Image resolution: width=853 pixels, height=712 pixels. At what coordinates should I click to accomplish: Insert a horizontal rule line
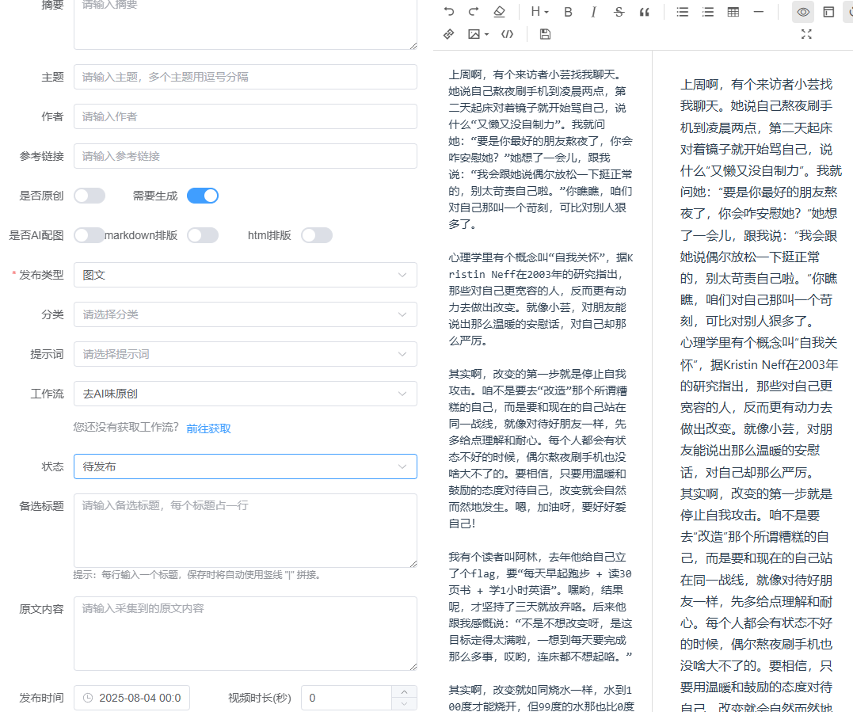click(758, 11)
